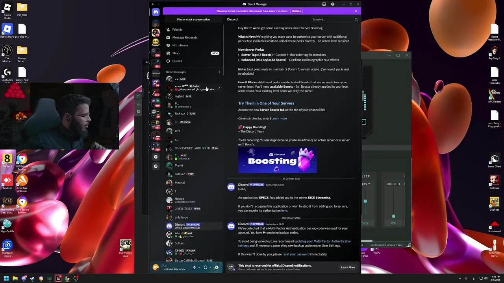Open Message Requests
This screenshot has width=504, height=283.
pos(193,37)
